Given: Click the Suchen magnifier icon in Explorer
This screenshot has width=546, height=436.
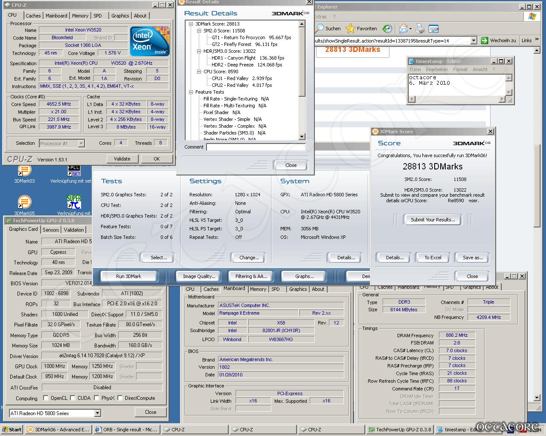Looking at the screenshot, I should pyautogui.click(x=319, y=29).
